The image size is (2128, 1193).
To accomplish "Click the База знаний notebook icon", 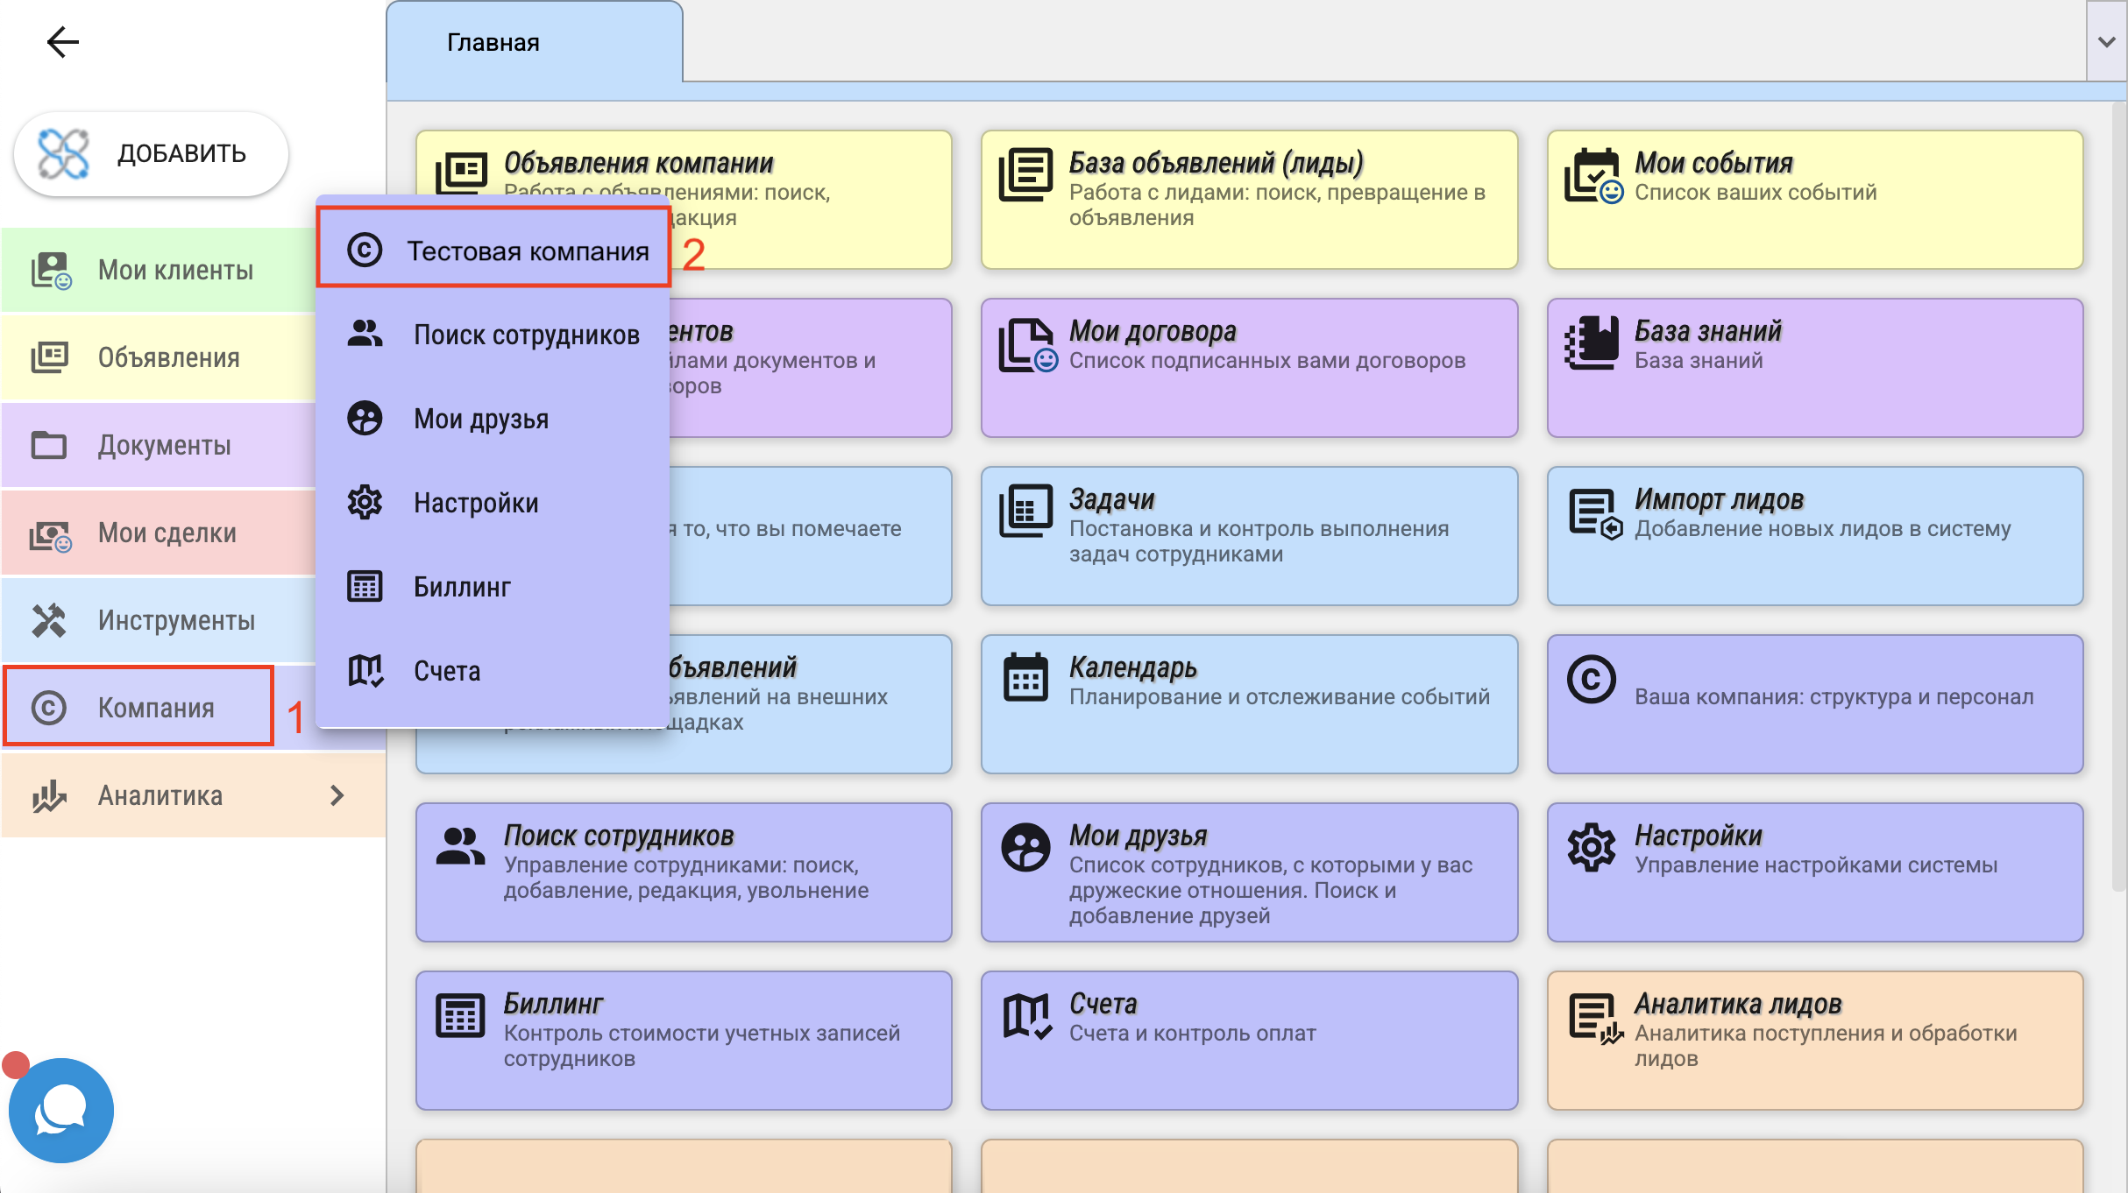I will 1592,342.
